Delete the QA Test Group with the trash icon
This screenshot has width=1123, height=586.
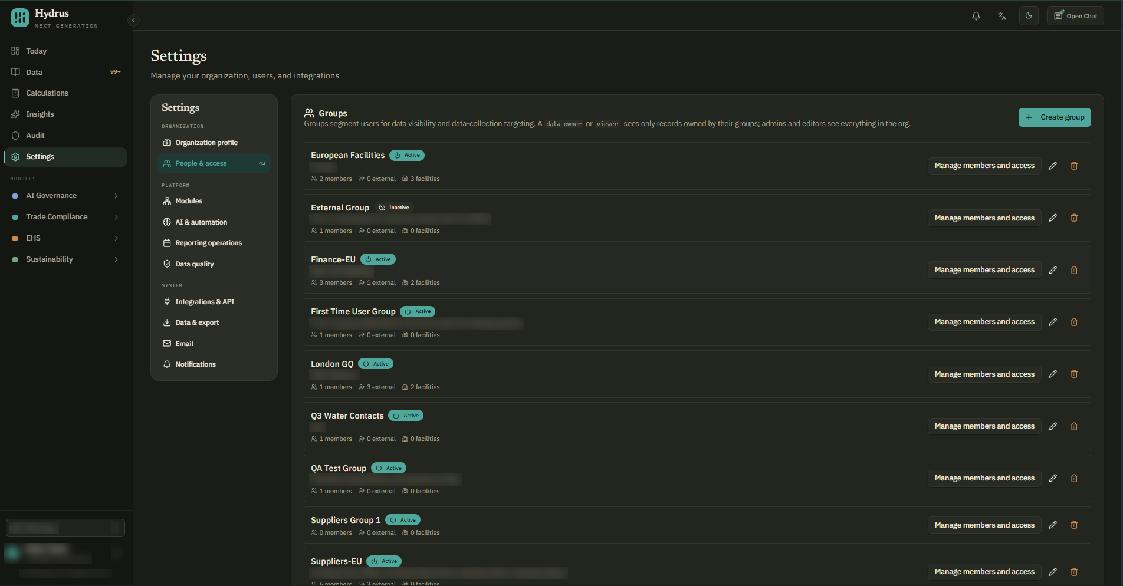click(1074, 478)
